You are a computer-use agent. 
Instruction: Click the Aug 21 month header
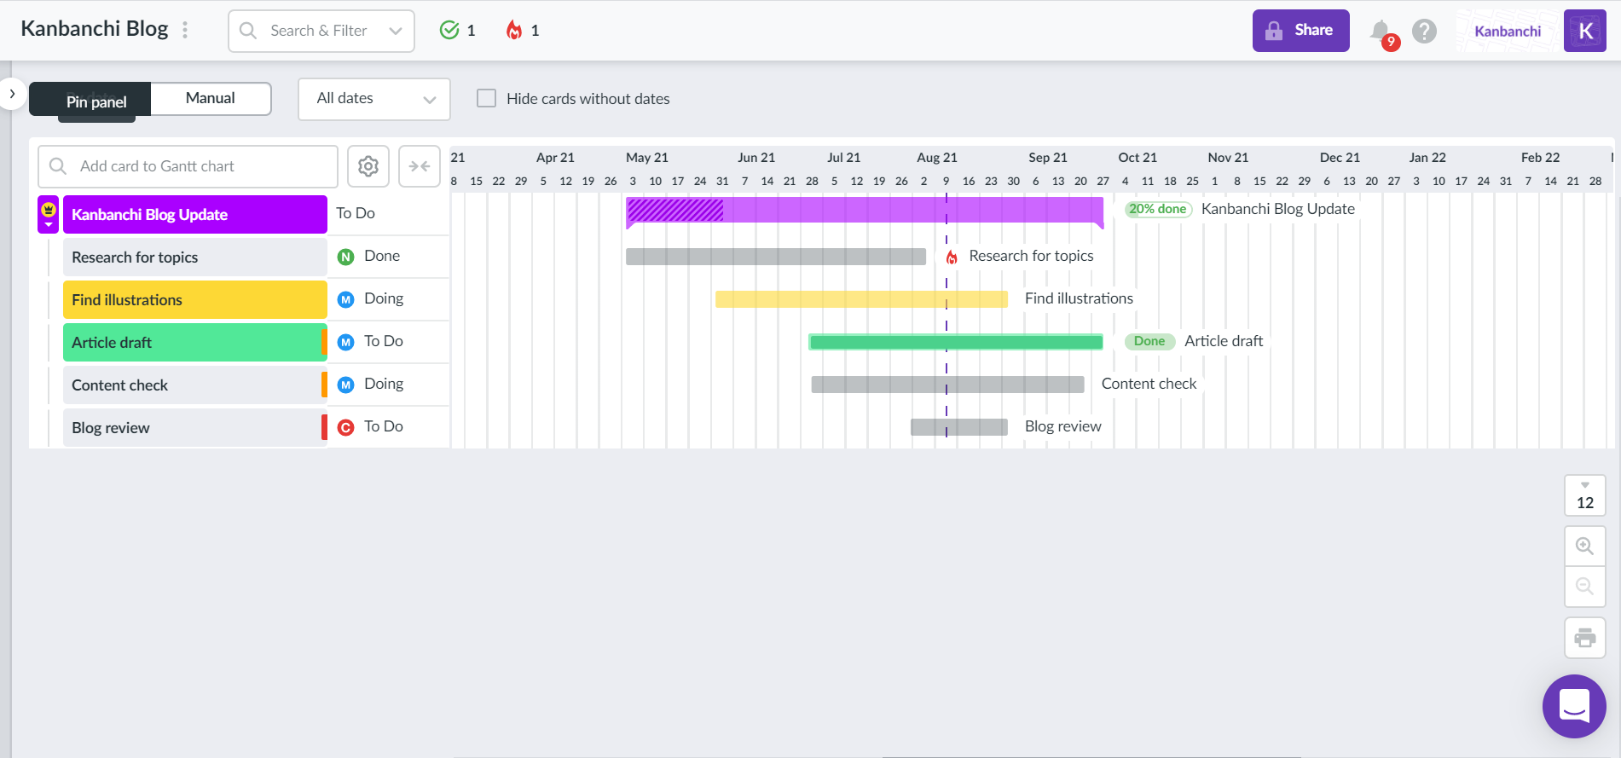pos(937,158)
